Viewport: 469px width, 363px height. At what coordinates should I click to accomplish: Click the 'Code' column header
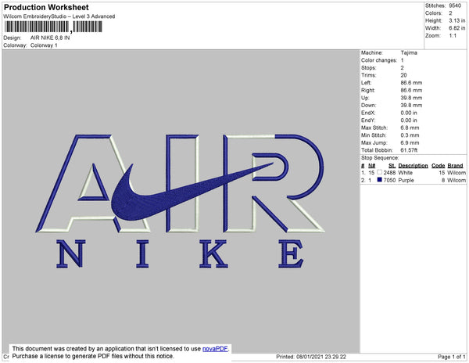point(439,166)
